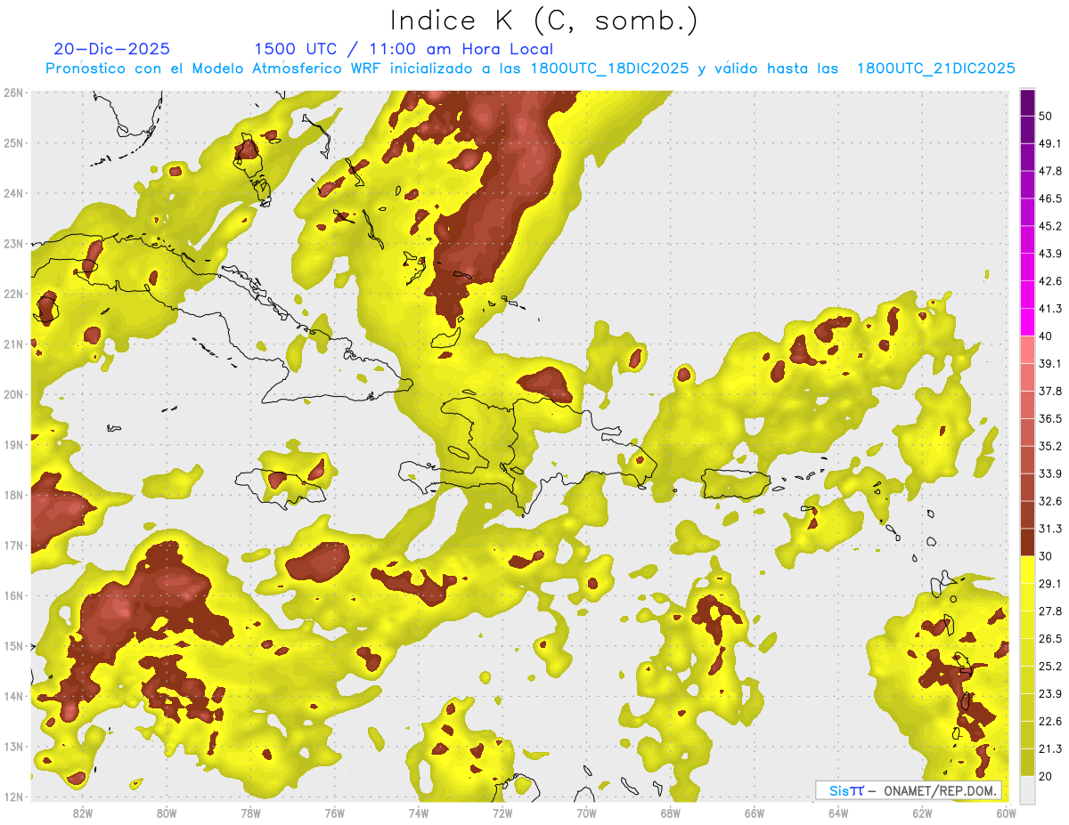The height and width of the screenshot is (825, 1069).
Task: Click the "68W" longitude axis label
Action: click(x=671, y=813)
